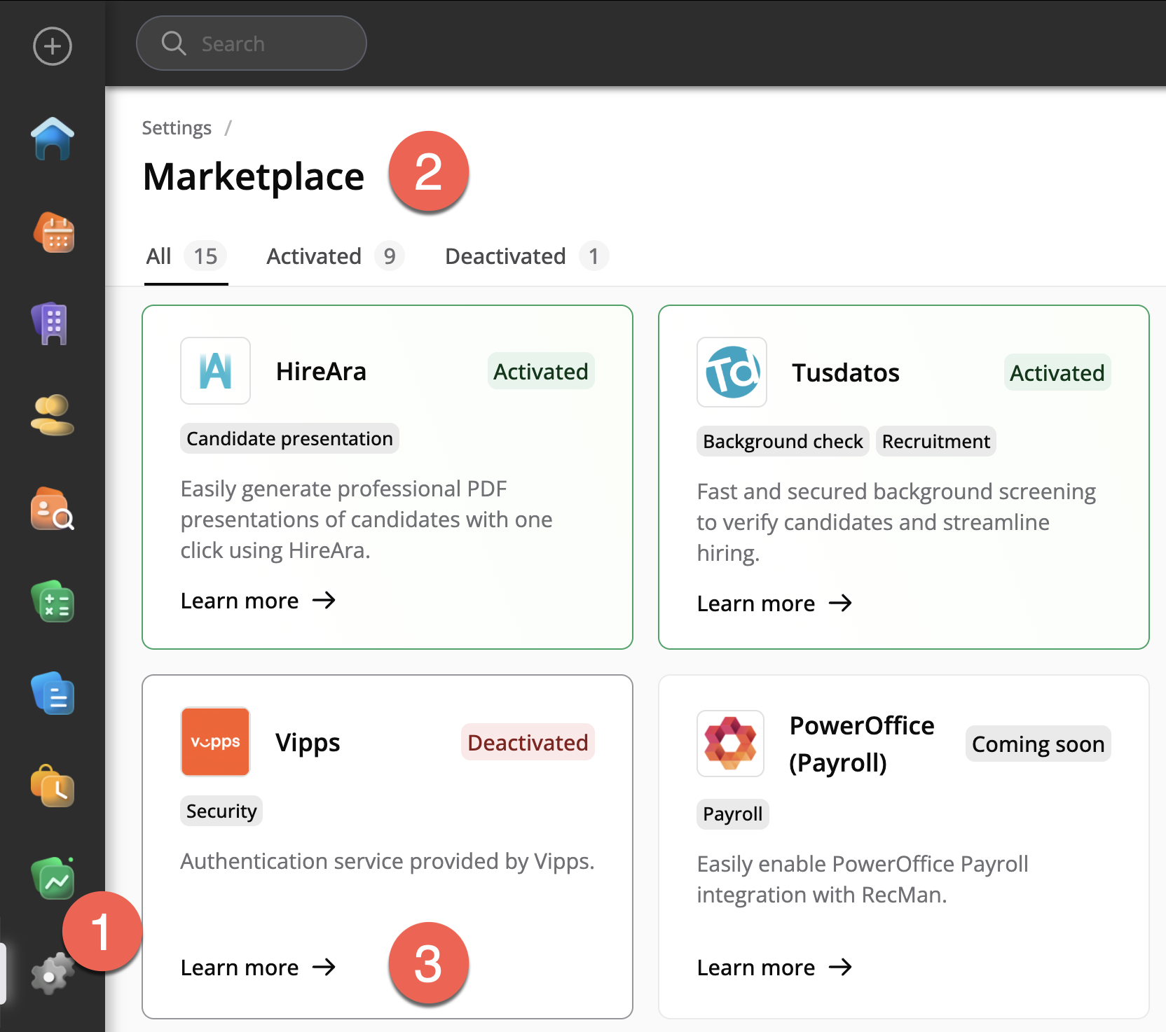This screenshot has height=1032, width=1166.
Task: Open the Home icon in sidebar
Action: (53, 139)
